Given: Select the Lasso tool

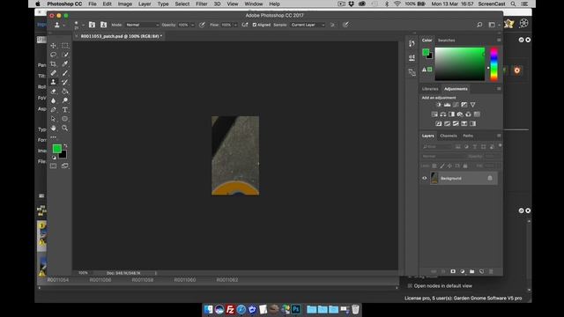Looking at the screenshot, I should coord(53,55).
